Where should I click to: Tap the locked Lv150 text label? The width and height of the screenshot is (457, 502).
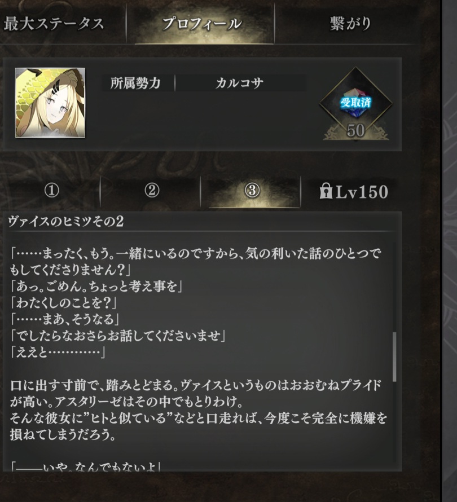point(362,192)
